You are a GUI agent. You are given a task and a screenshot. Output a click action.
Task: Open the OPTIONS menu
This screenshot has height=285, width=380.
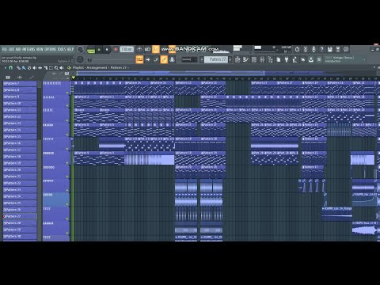coord(51,49)
